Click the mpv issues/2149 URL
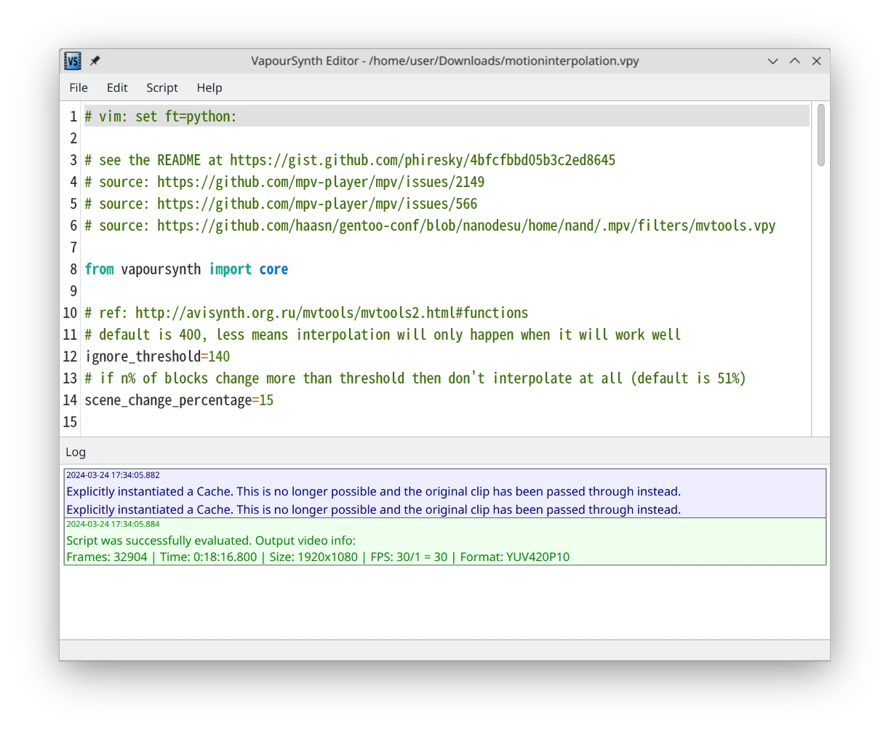Image resolution: width=891 pixels, height=732 pixels. click(x=321, y=182)
